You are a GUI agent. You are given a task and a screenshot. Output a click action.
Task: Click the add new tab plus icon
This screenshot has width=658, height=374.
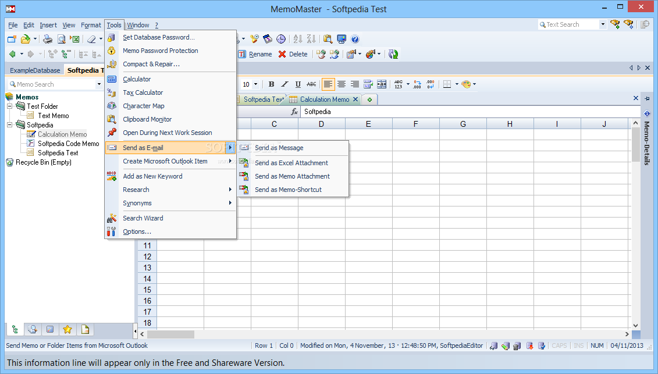(369, 99)
